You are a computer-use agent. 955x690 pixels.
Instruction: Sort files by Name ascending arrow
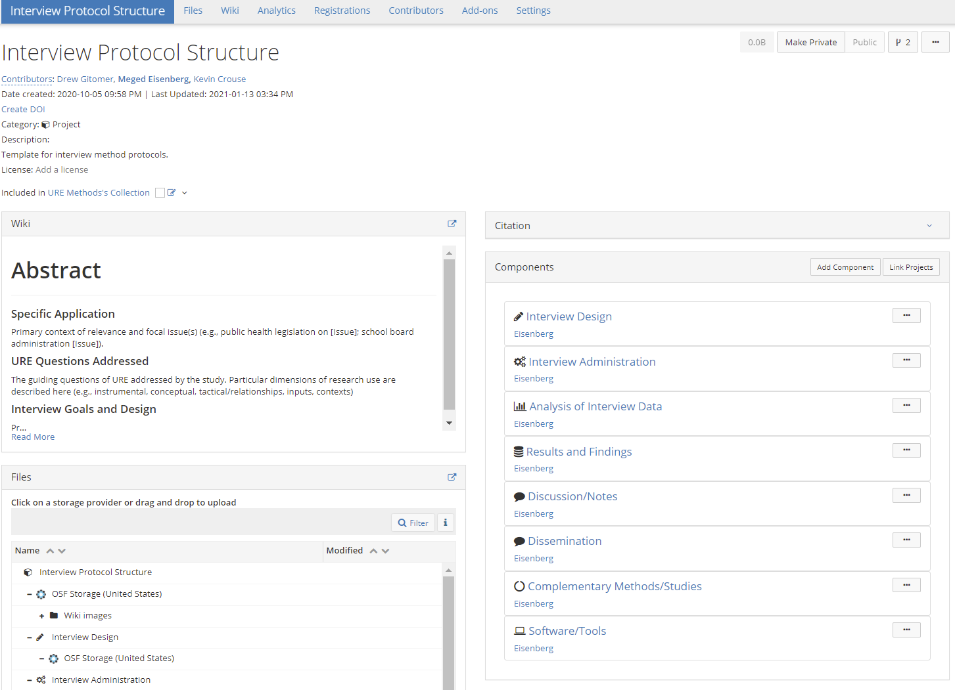[50, 551]
